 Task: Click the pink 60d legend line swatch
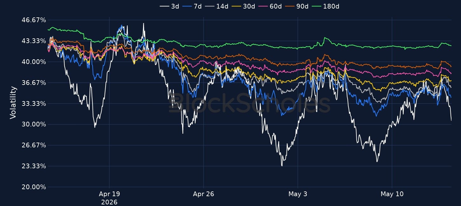pos(263,6)
